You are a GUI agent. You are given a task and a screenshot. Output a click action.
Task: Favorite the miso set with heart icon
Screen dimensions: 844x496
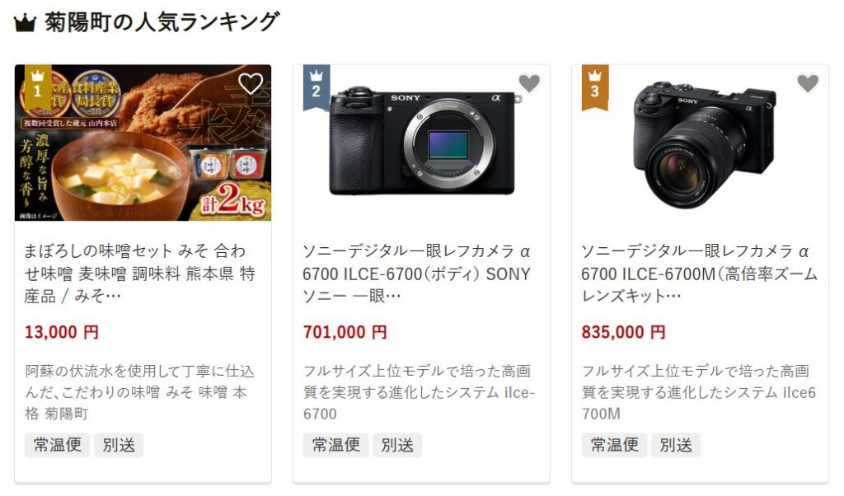[251, 83]
